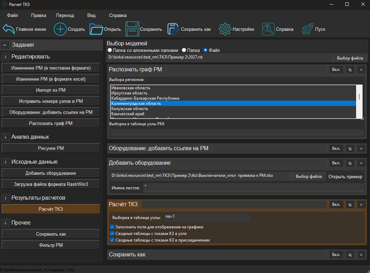Collapse the Прочее section arrow
Screen dimensions: 370x273
(x=6, y=223)
